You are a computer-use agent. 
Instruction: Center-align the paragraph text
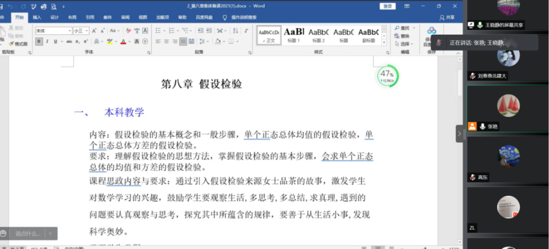[167, 42]
